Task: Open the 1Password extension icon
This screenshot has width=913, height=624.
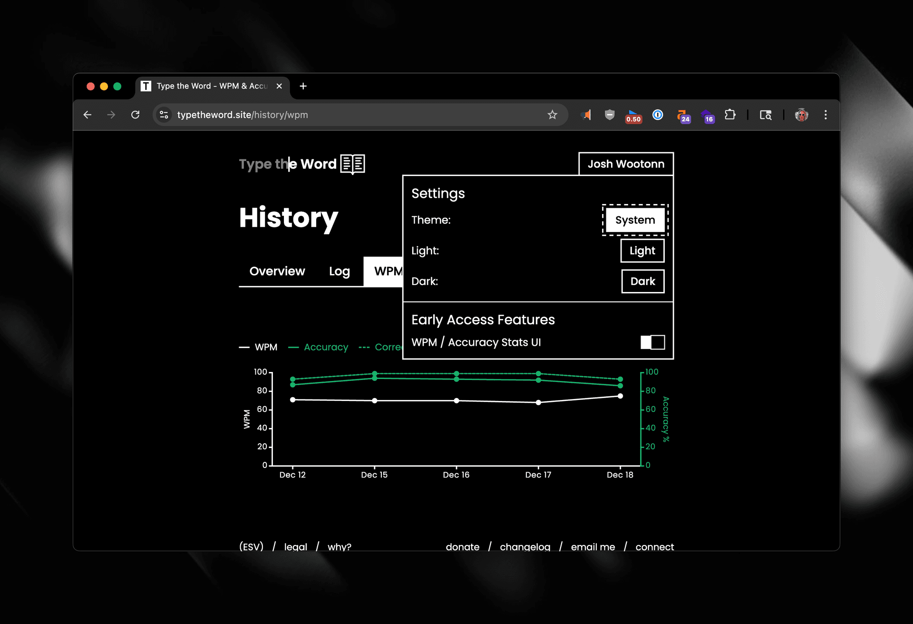Action: pos(658,115)
